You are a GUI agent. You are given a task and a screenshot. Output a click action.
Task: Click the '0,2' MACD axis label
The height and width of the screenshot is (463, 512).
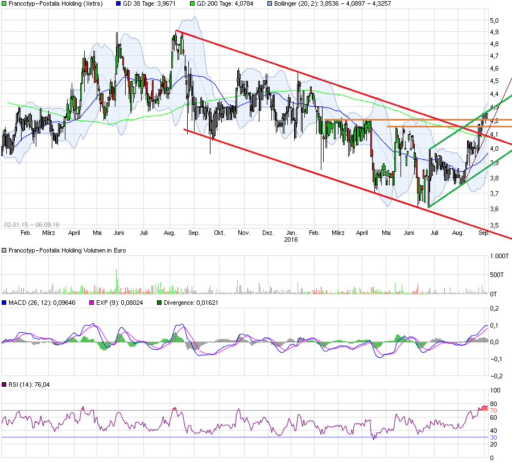click(494, 308)
